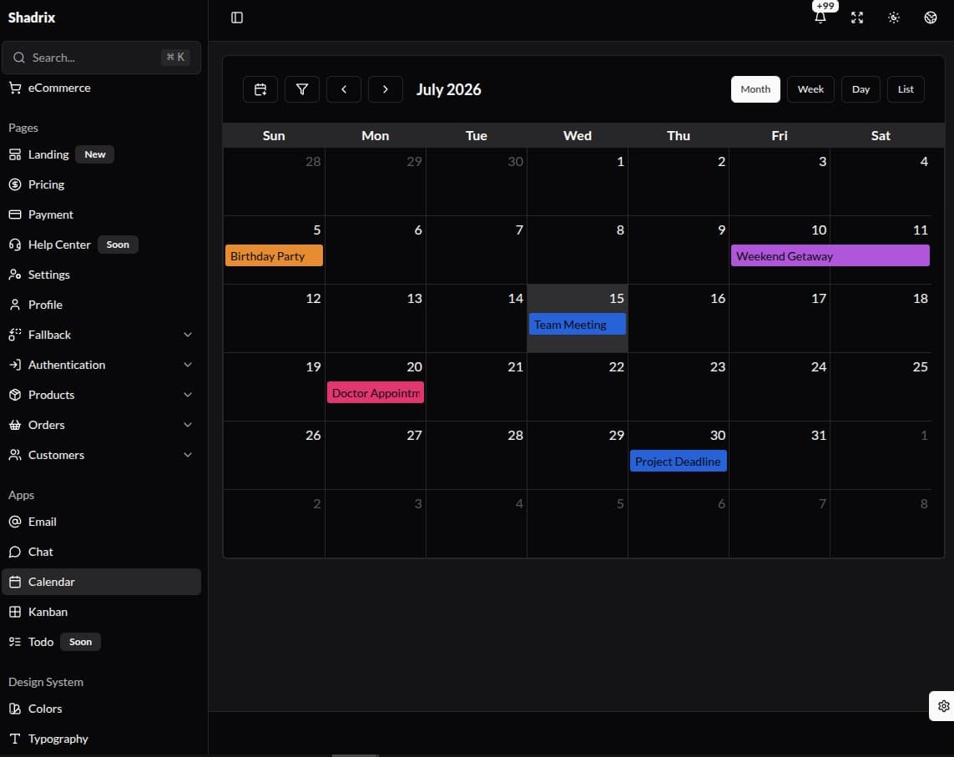
Task: Select July 31 in the calendar
Action: click(780, 455)
